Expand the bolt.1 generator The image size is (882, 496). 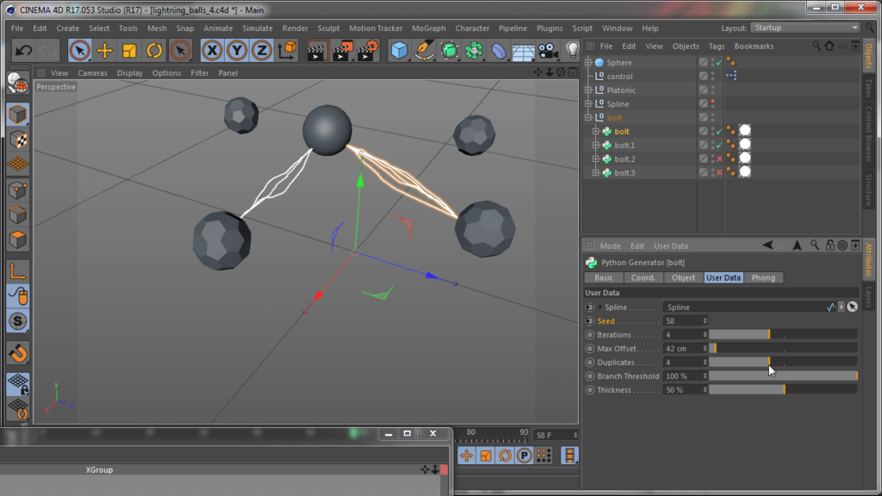point(596,145)
